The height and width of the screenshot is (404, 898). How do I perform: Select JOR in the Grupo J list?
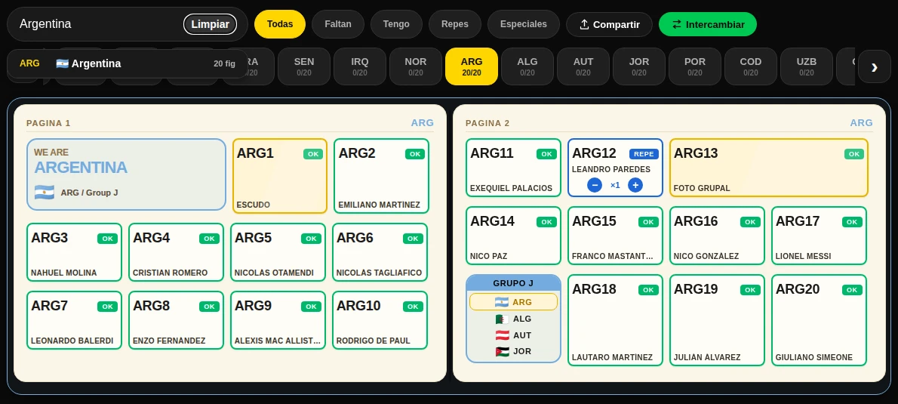pos(513,351)
